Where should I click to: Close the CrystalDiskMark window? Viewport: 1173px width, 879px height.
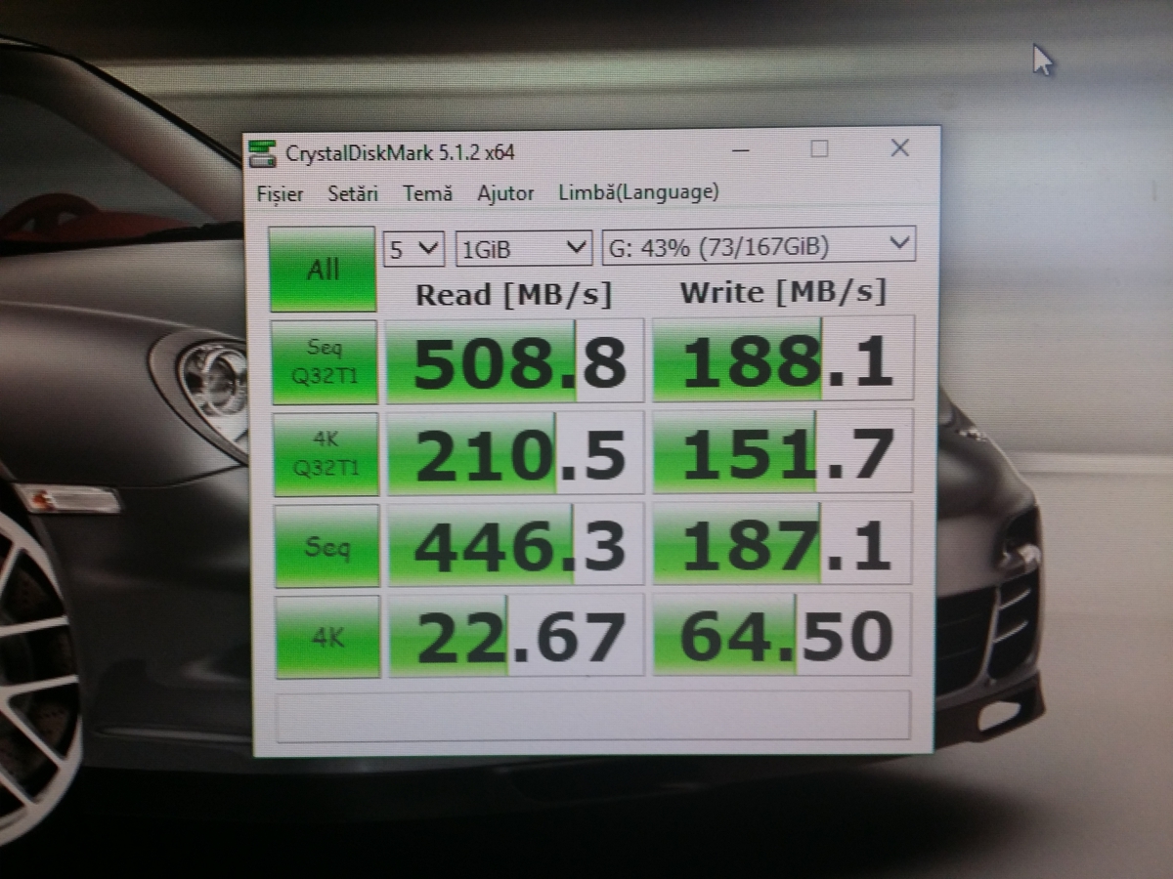900,147
